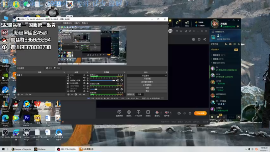The height and width of the screenshot is (152, 270).
Task: Open Windows Start menu
Action: [3, 149]
